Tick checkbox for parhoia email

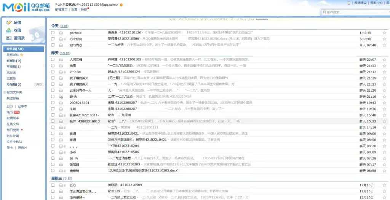click(53, 33)
